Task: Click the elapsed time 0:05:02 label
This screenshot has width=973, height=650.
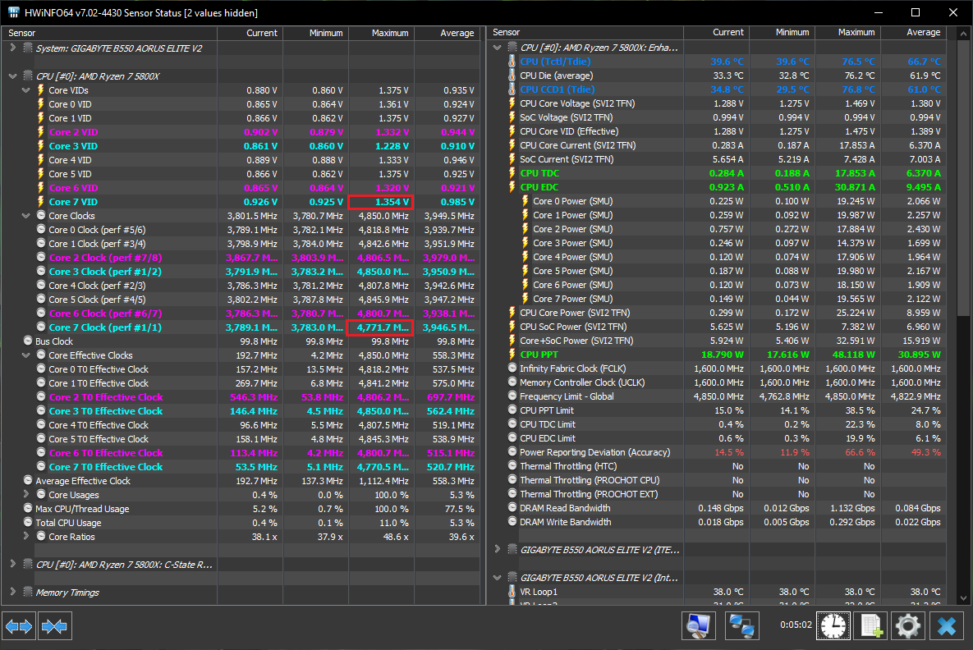Action: 796,625
